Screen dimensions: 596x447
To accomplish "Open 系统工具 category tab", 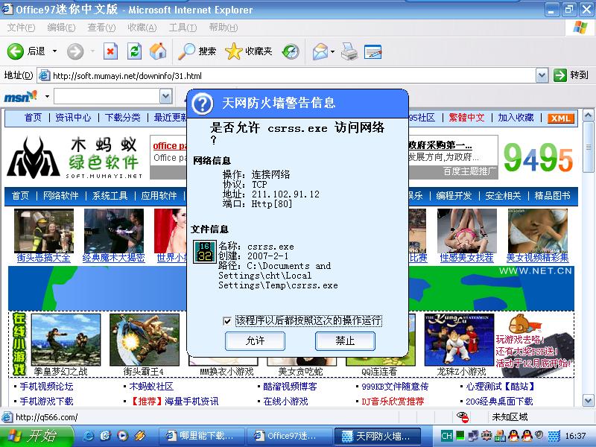I will pos(110,196).
